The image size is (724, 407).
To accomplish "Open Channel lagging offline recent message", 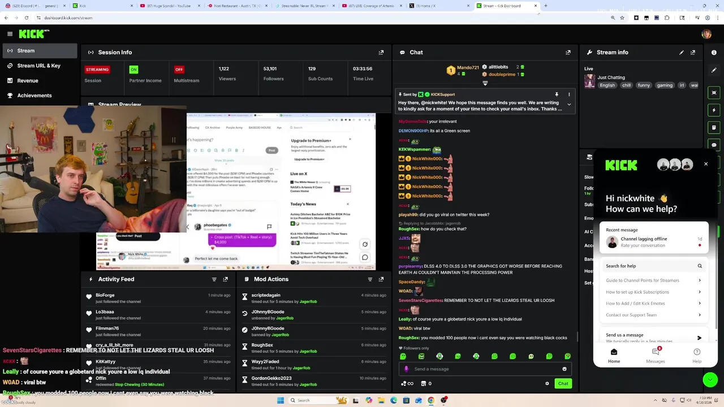I will [653, 242].
